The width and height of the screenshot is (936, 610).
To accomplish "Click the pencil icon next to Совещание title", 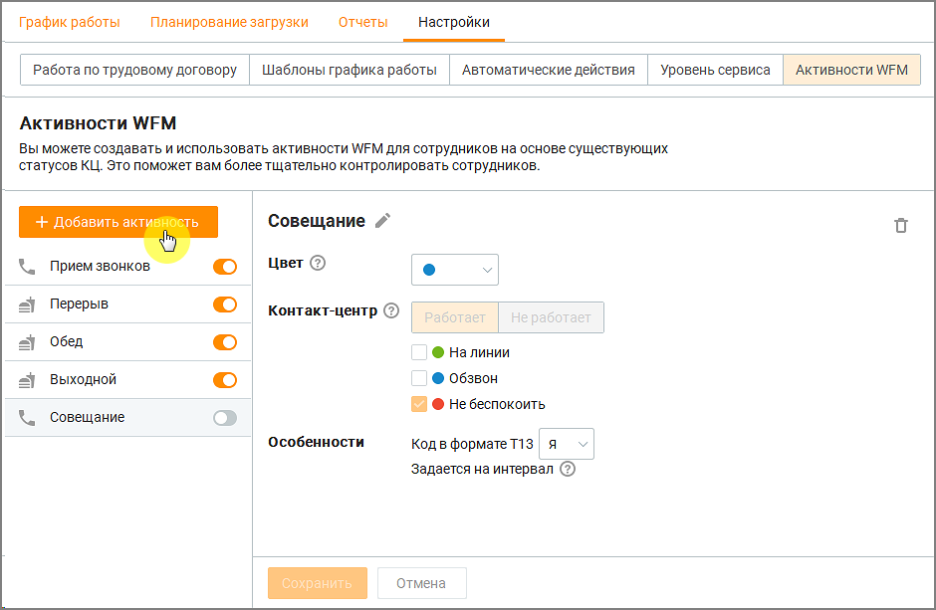I will pos(382,221).
